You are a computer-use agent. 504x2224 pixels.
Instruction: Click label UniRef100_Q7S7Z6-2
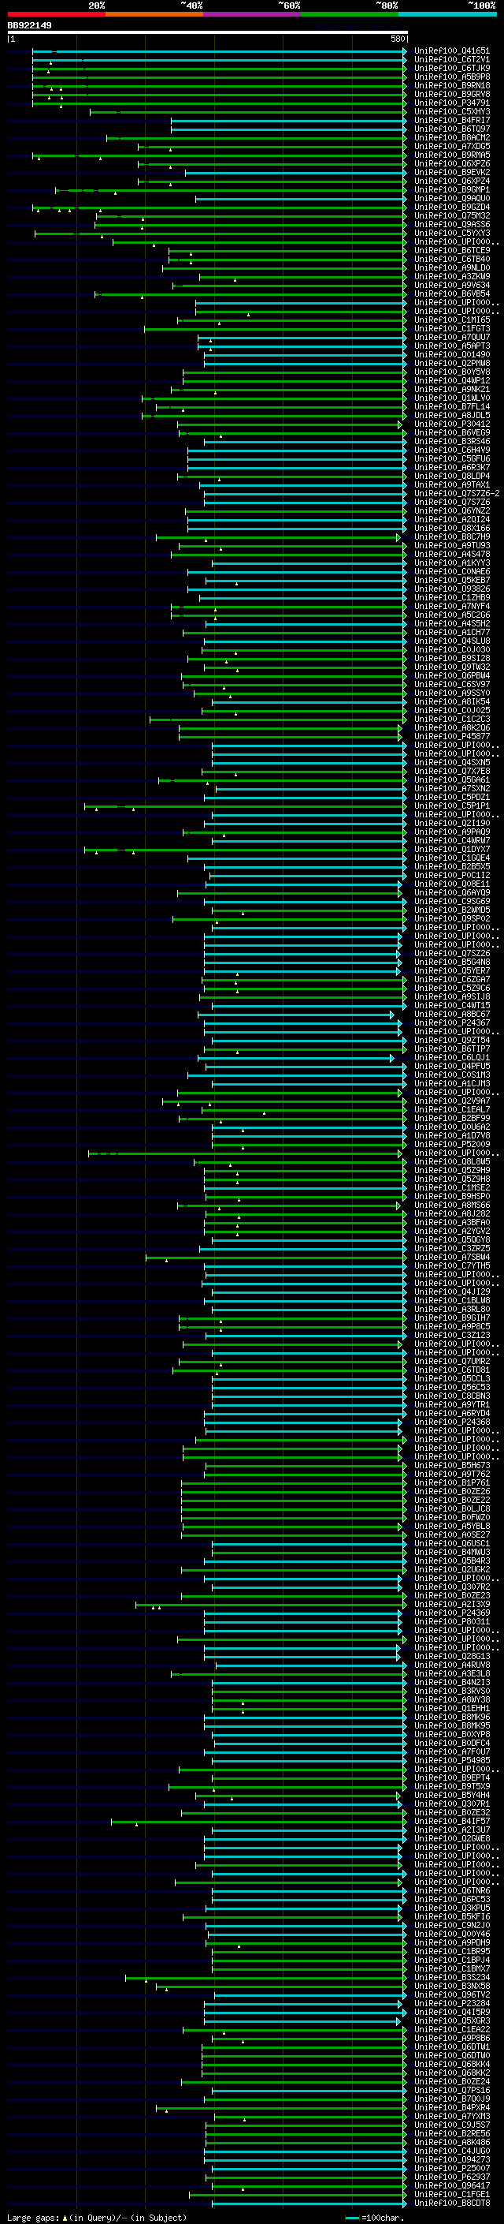pyautogui.click(x=457, y=494)
